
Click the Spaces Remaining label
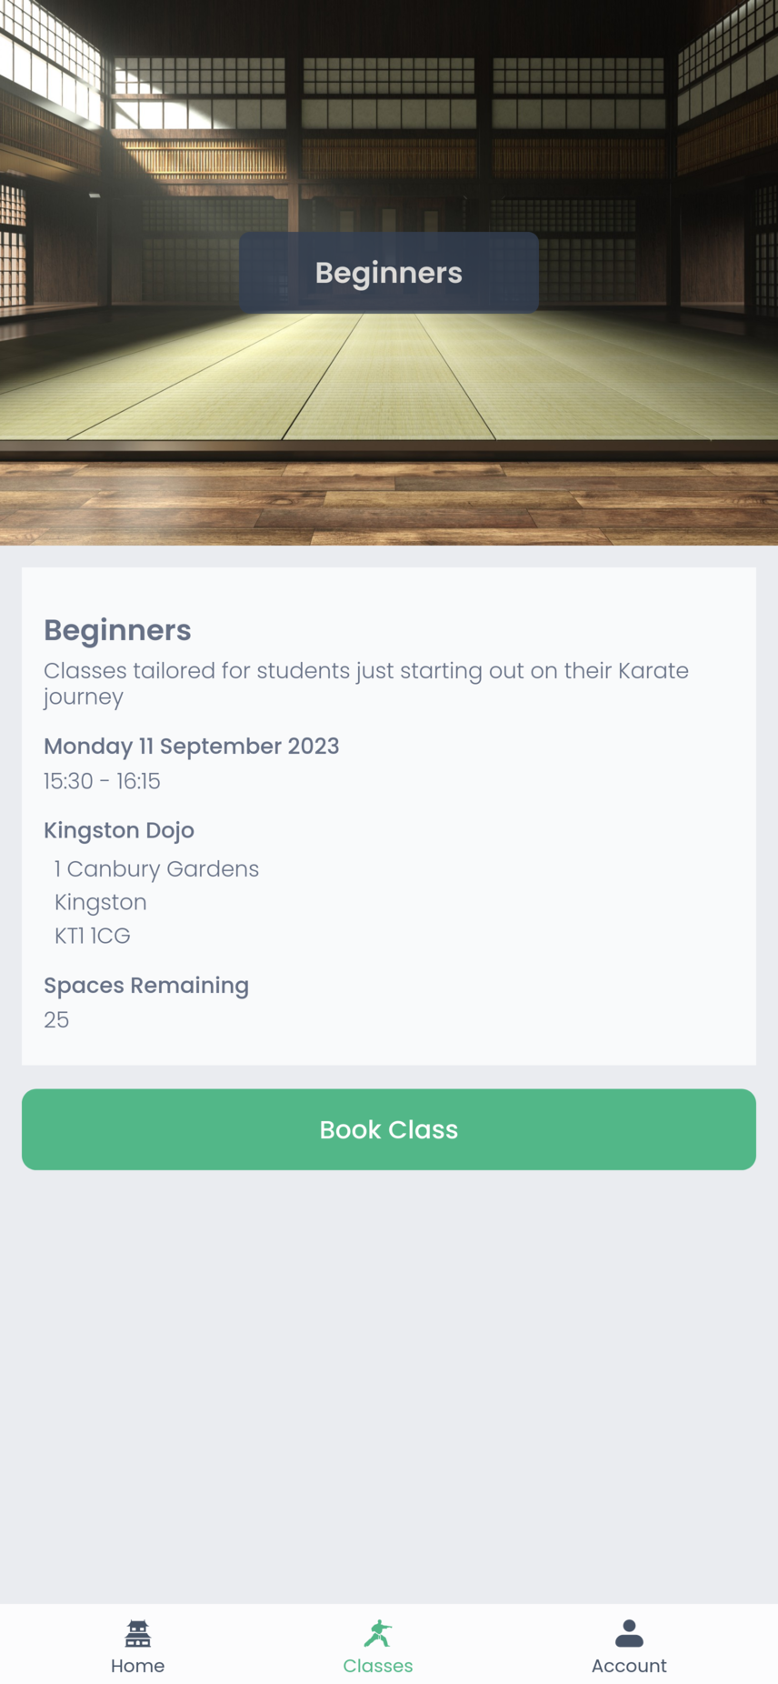[146, 985]
